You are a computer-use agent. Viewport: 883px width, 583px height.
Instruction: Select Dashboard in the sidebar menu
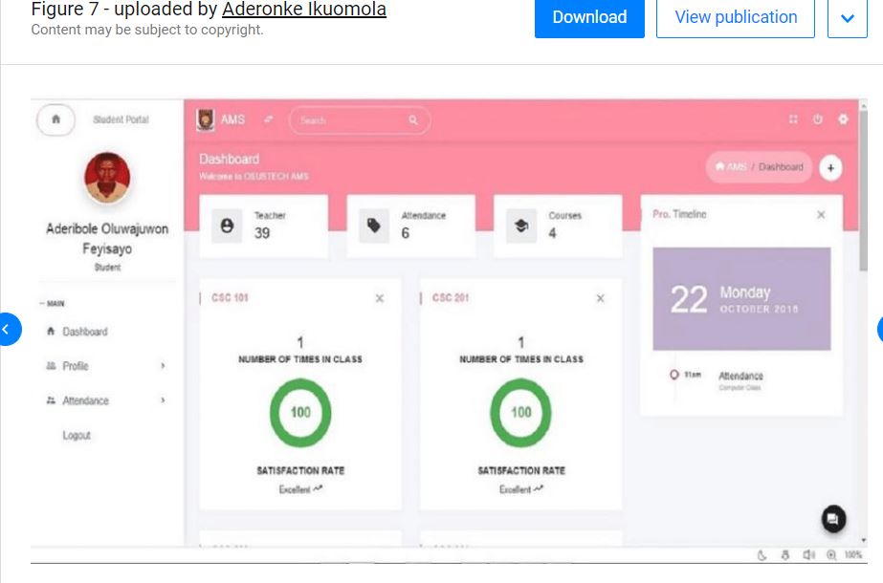[84, 332]
